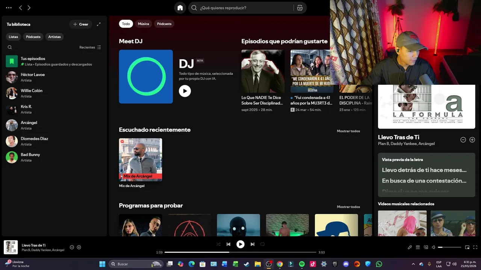
Task: Open the artist Willie Colón
Action: coord(54,93)
